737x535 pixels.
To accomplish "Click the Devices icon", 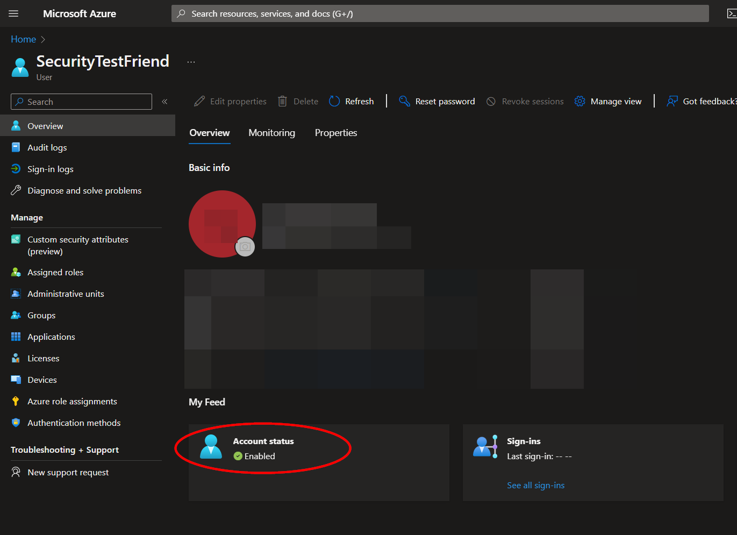I will [x=16, y=380].
